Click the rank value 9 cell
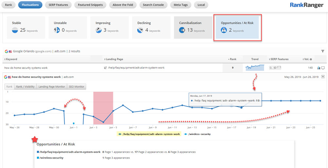 (233, 68)
